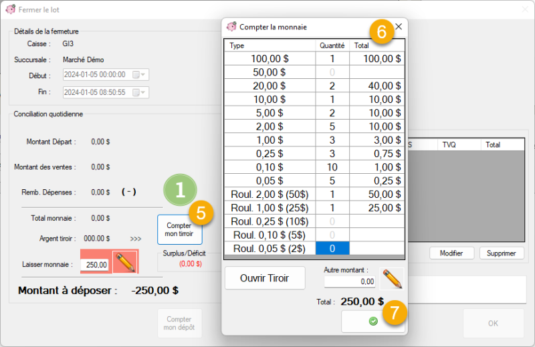Screen dimensions: 535x347
Task: Click the Caisse value GI3
Action: pos(68,43)
